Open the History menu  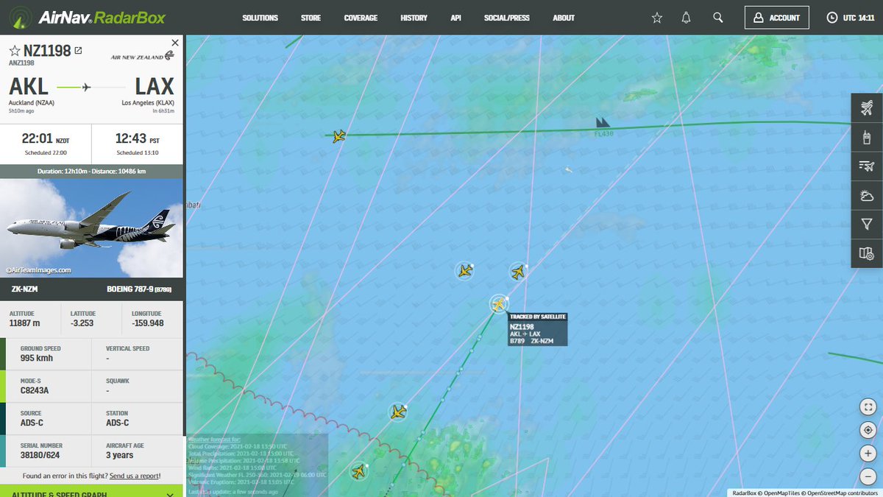click(414, 18)
